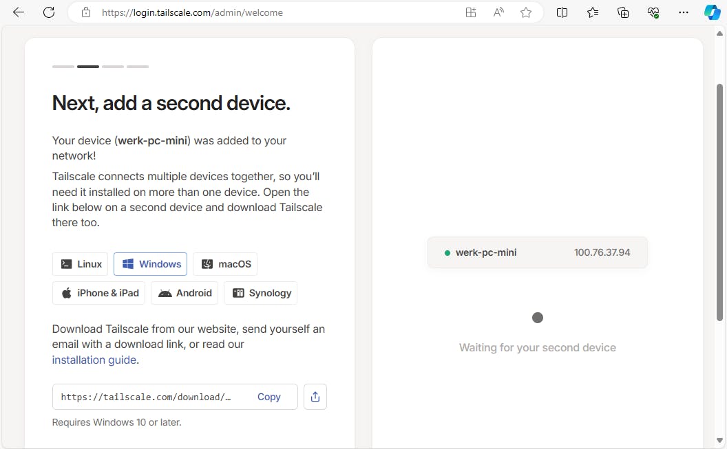Select the Linux platform option
The height and width of the screenshot is (449, 727).
pos(81,264)
